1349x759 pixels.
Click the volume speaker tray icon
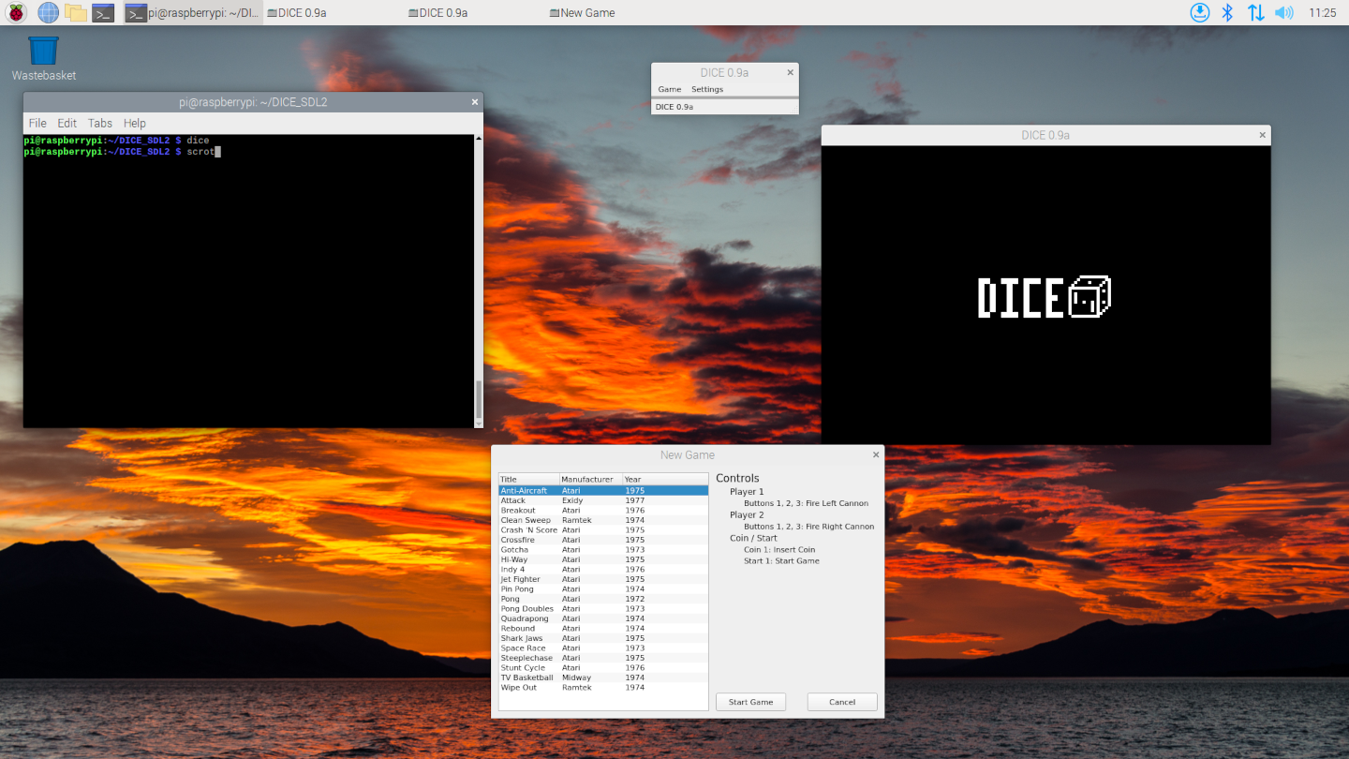(x=1284, y=12)
